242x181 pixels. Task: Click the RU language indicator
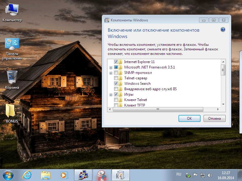[x=179, y=174]
